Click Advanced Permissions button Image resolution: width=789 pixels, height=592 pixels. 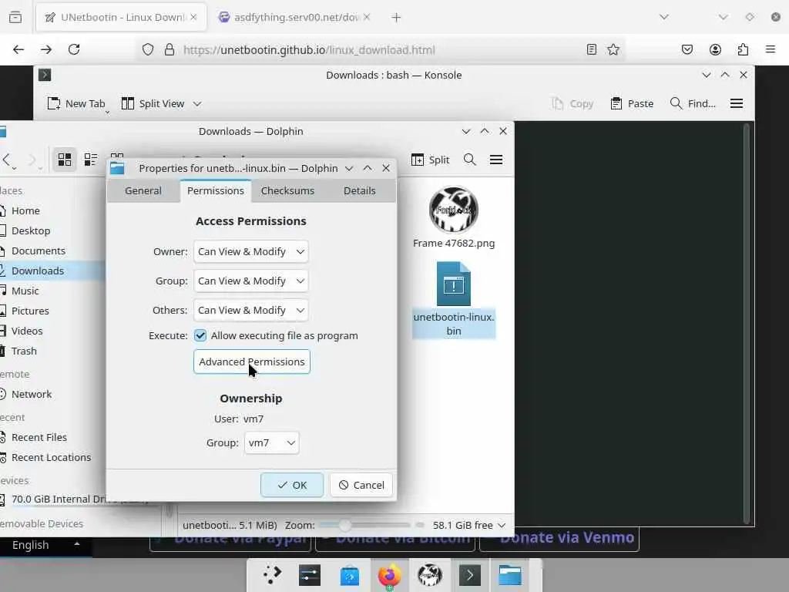point(252,362)
